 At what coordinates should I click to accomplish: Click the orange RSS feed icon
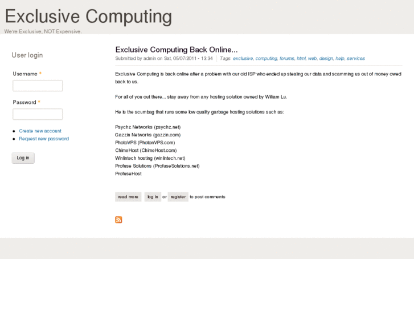pyautogui.click(x=118, y=220)
